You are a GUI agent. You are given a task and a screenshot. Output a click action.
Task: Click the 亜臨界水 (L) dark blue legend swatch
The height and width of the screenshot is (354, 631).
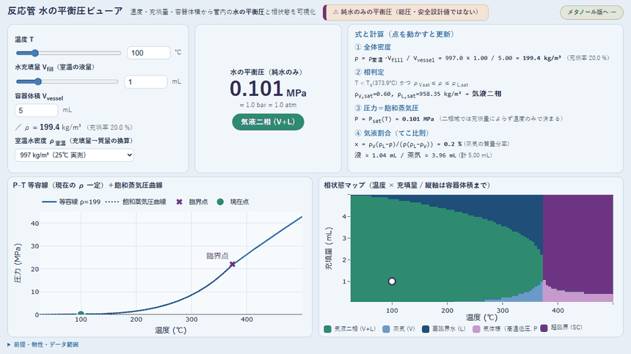click(x=426, y=328)
